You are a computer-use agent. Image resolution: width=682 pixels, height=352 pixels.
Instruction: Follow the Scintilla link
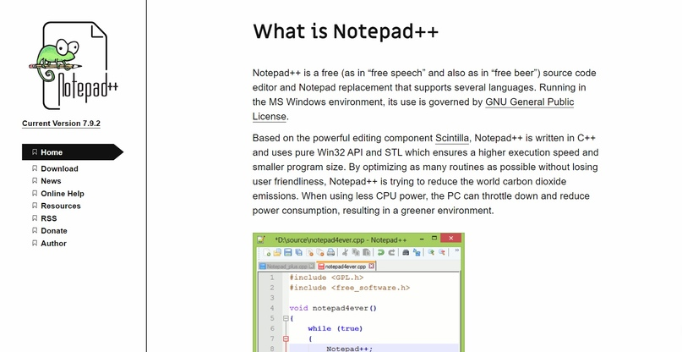click(x=452, y=138)
